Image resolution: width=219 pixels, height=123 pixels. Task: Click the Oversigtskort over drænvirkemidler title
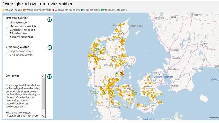click(37, 4)
